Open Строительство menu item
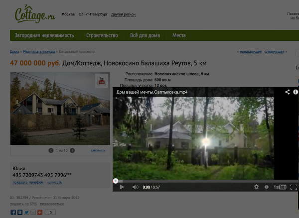This screenshot has width=299, height=218. point(102,36)
